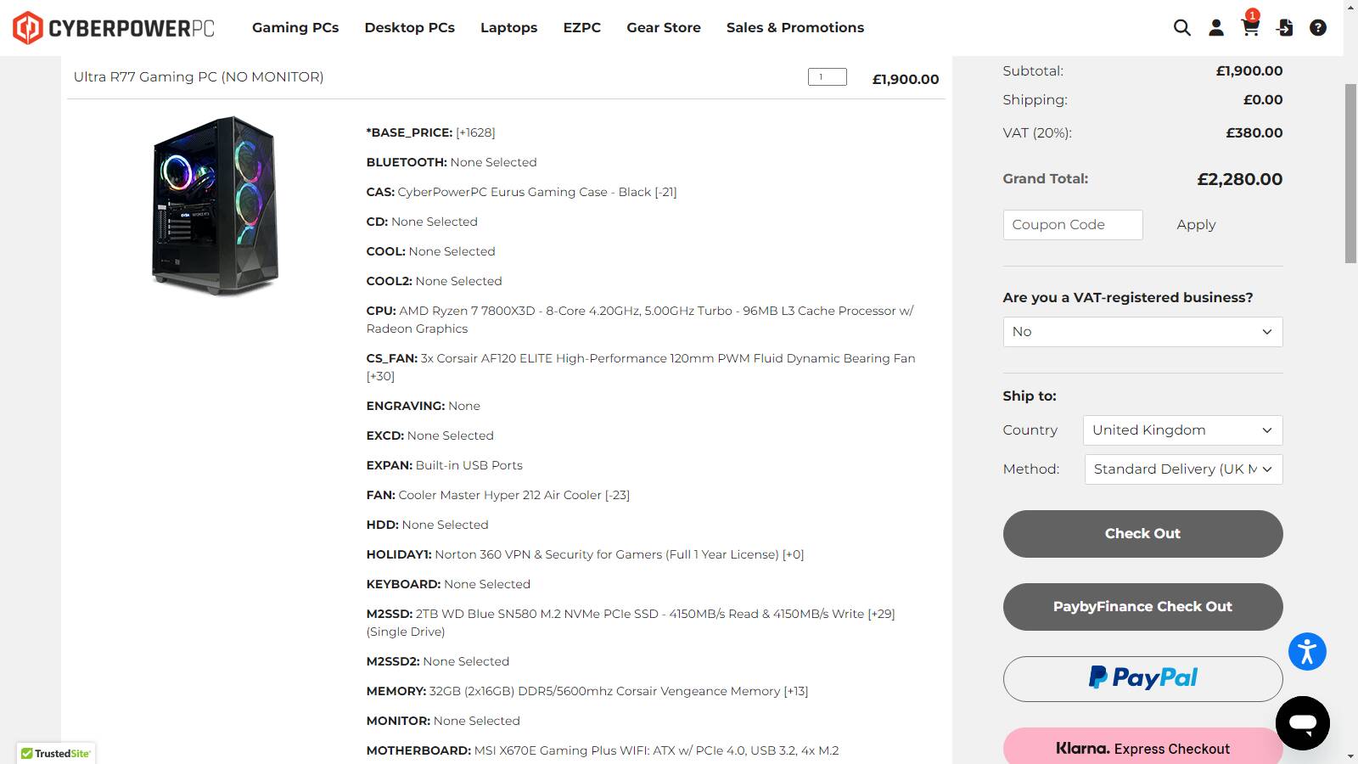This screenshot has height=764, width=1358.
Task: Click the load saved configuration icon
Action: click(1284, 28)
